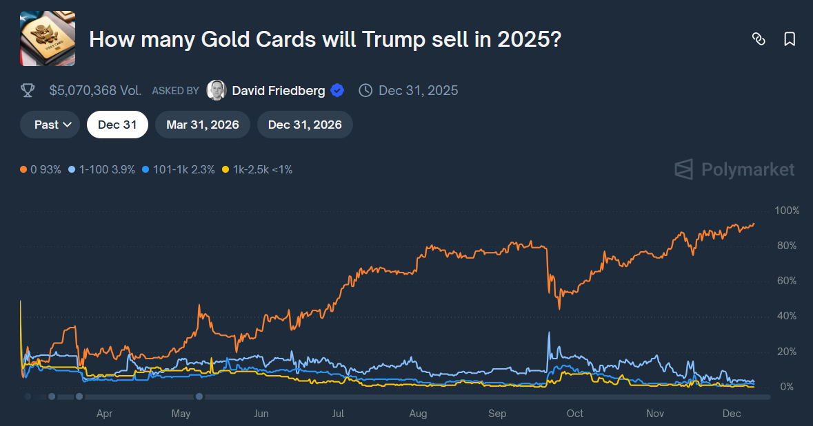The width and height of the screenshot is (813, 426).
Task: Toggle the '1k-2.5k <1%' legend entry
Action: [259, 169]
